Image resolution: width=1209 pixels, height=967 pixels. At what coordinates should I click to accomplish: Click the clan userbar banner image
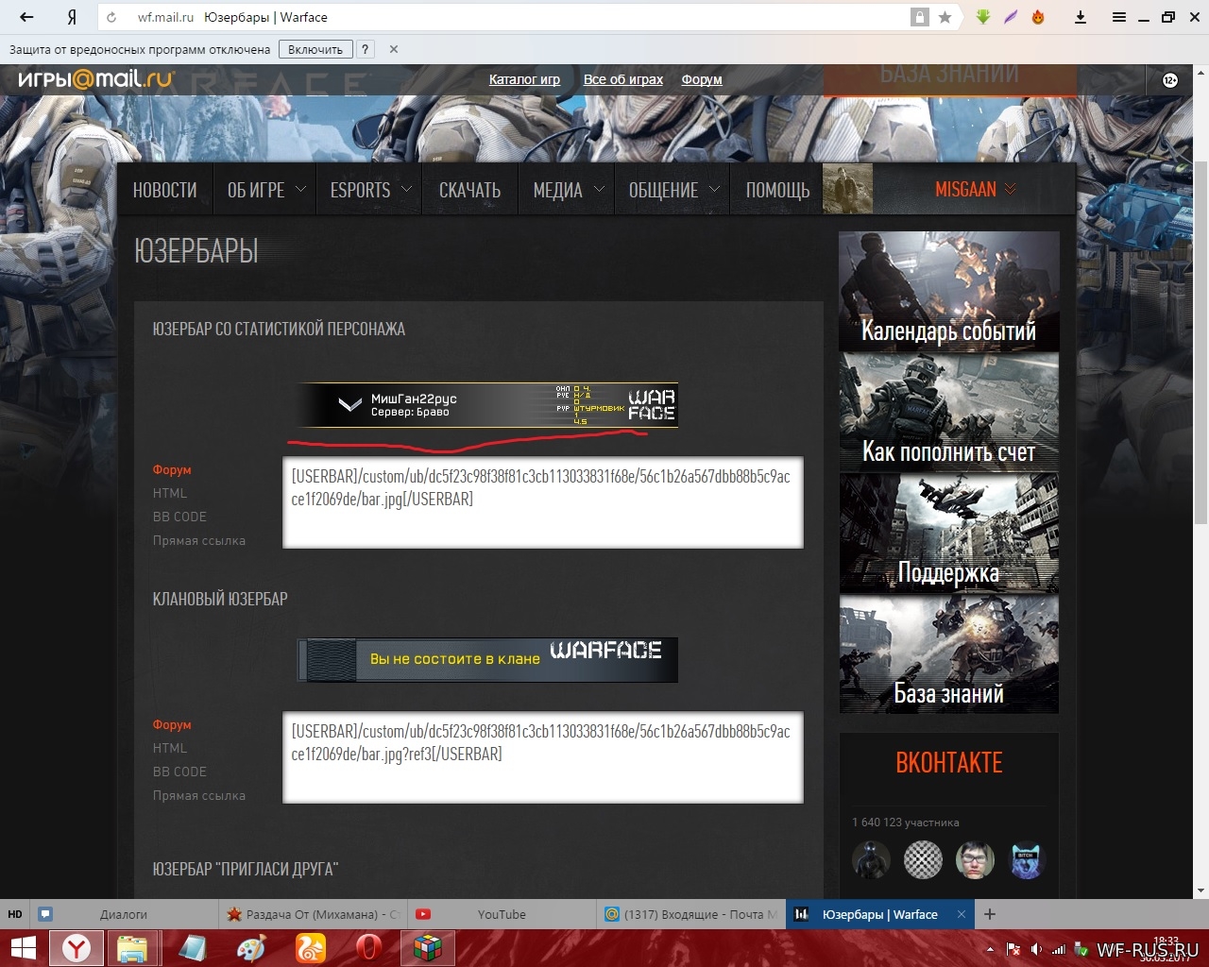click(487, 660)
